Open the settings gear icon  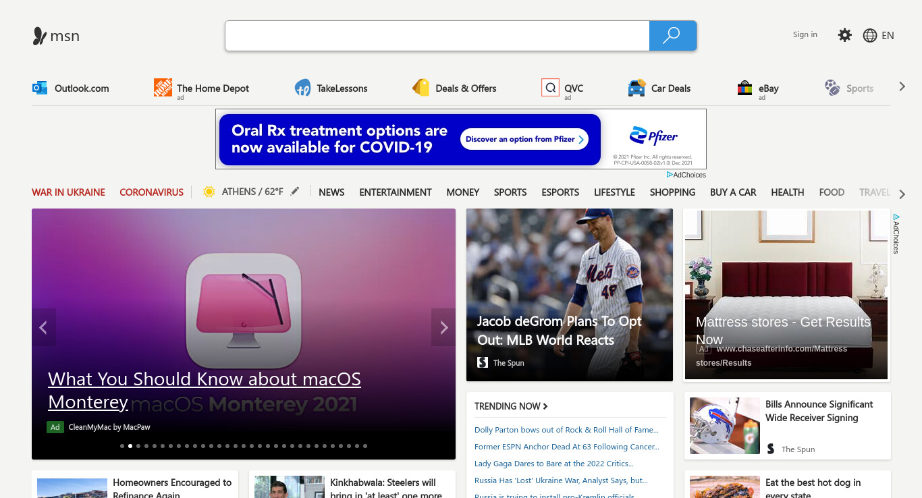(x=844, y=35)
